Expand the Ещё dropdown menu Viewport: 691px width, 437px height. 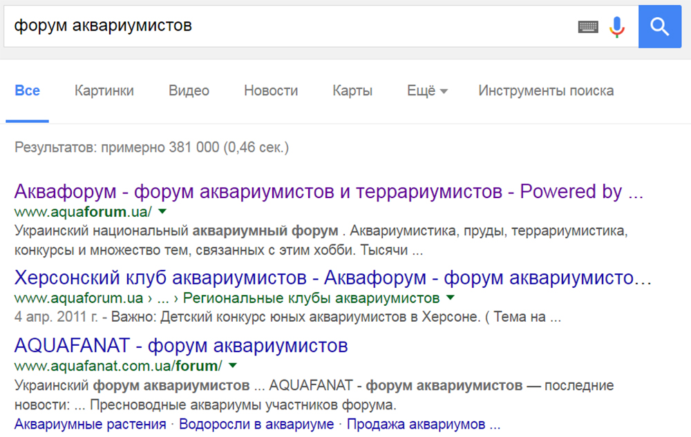pyautogui.click(x=427, y=91)
